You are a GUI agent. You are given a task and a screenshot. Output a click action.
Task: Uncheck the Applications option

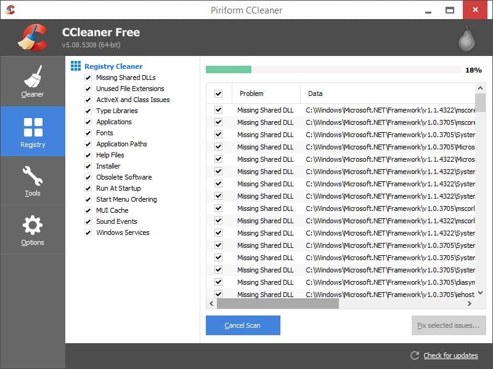click(88, 122)
